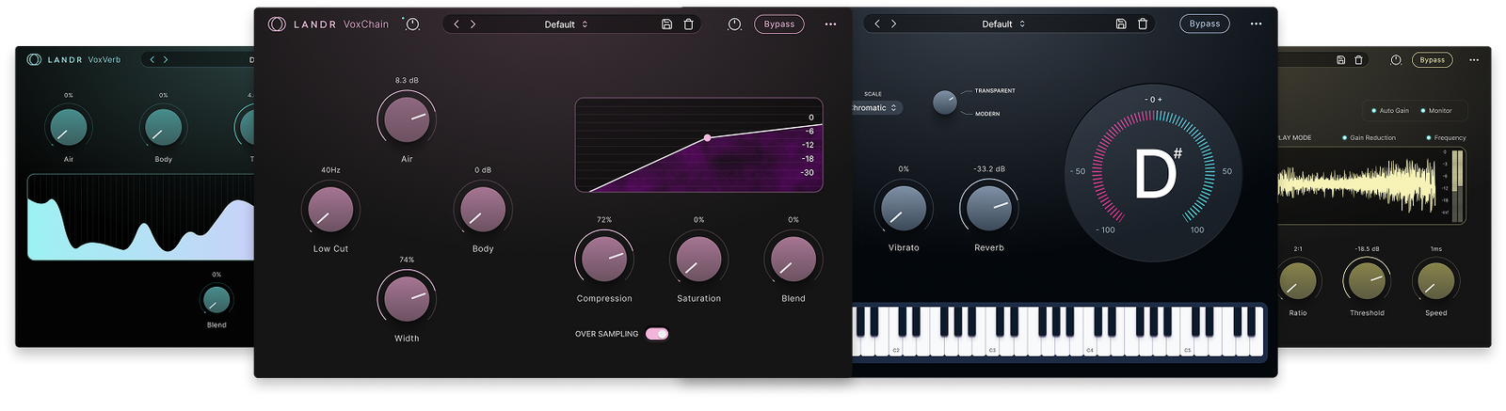Open the three-dot menu in the tuner plugin

pyautogui.click(x=1256, y=24)
